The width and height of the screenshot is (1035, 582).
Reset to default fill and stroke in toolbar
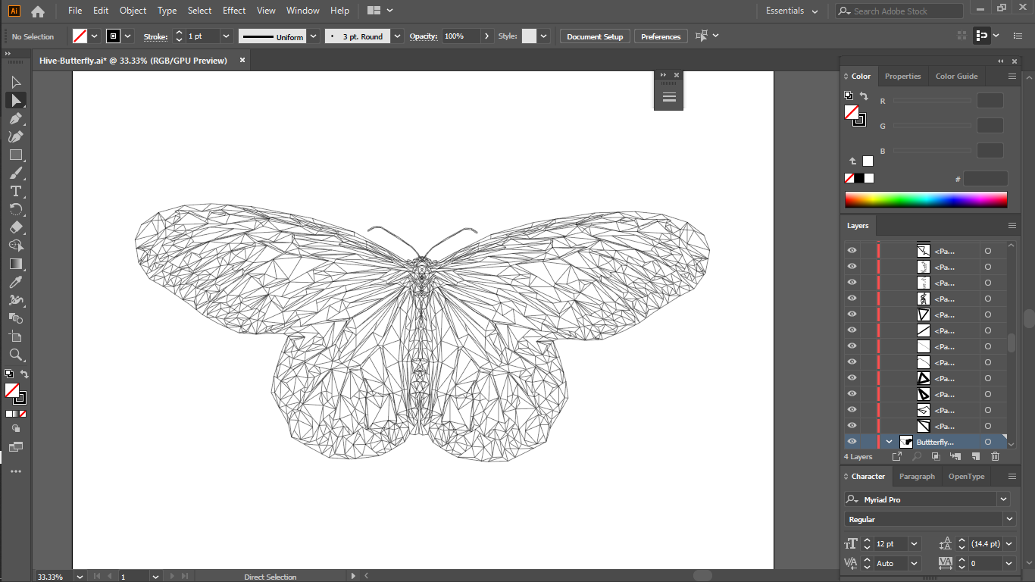click(x=9, y=374)
